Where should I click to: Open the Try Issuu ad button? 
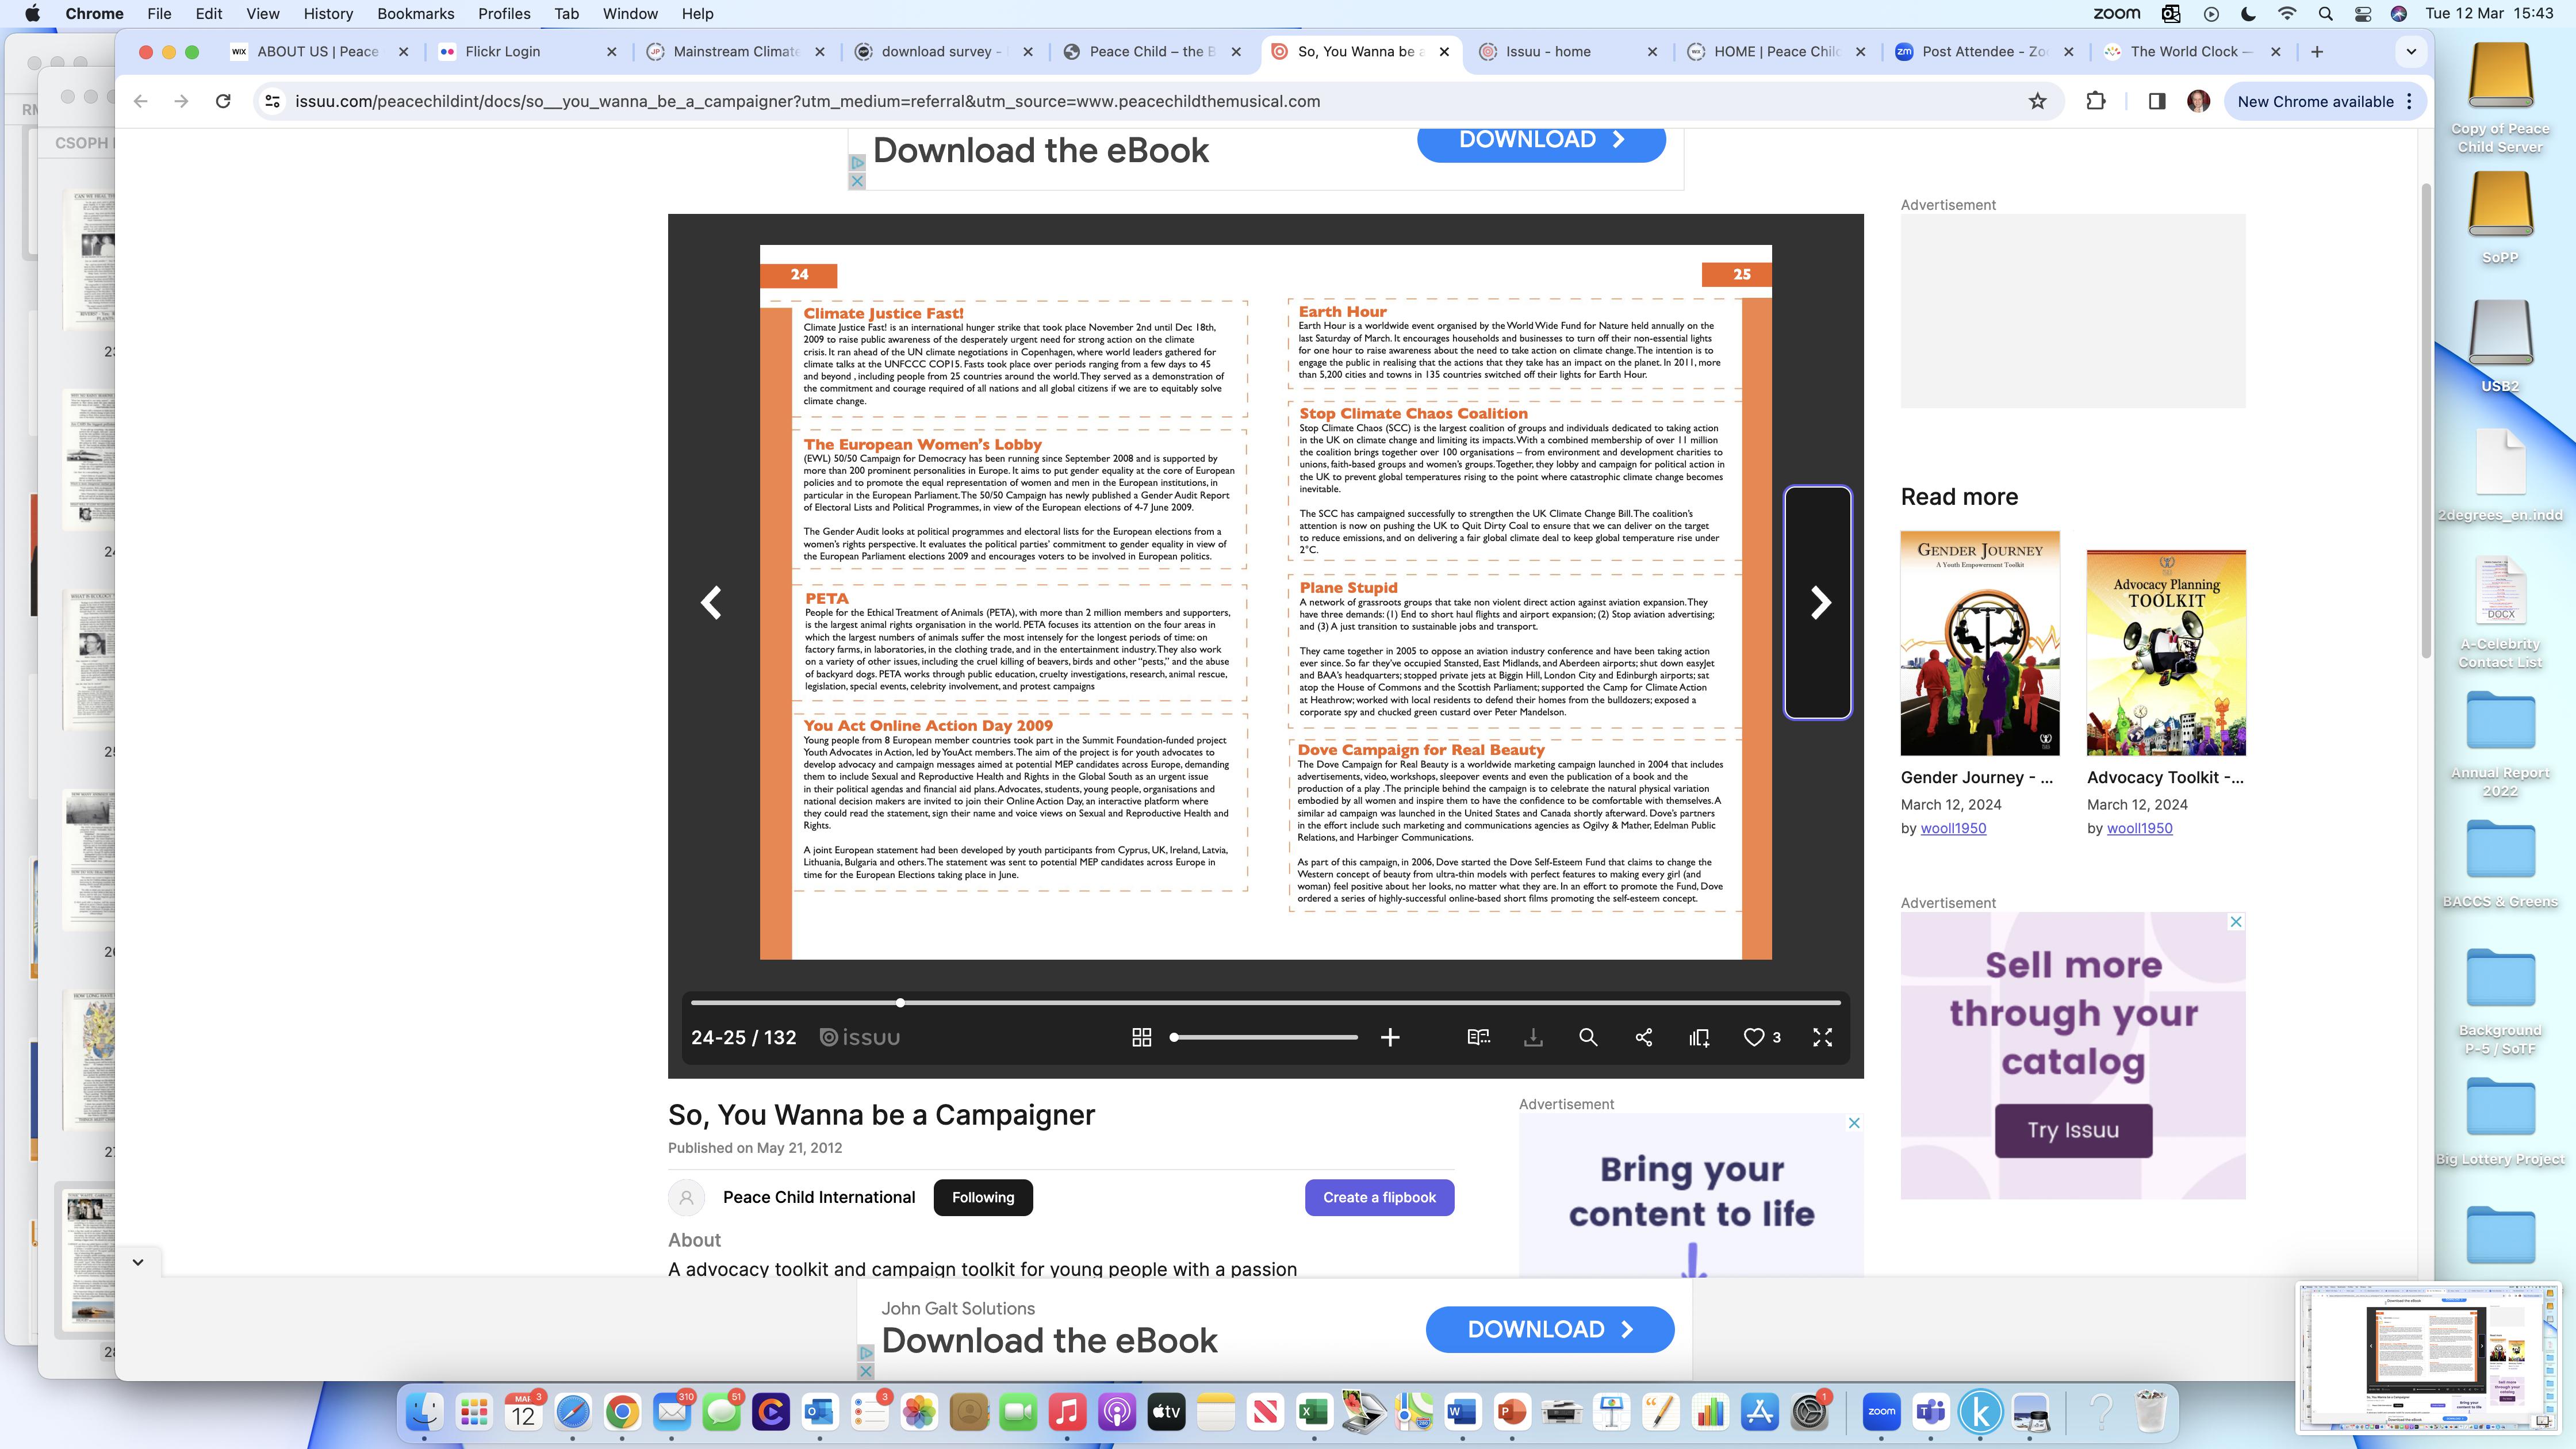[2073, 1130]
